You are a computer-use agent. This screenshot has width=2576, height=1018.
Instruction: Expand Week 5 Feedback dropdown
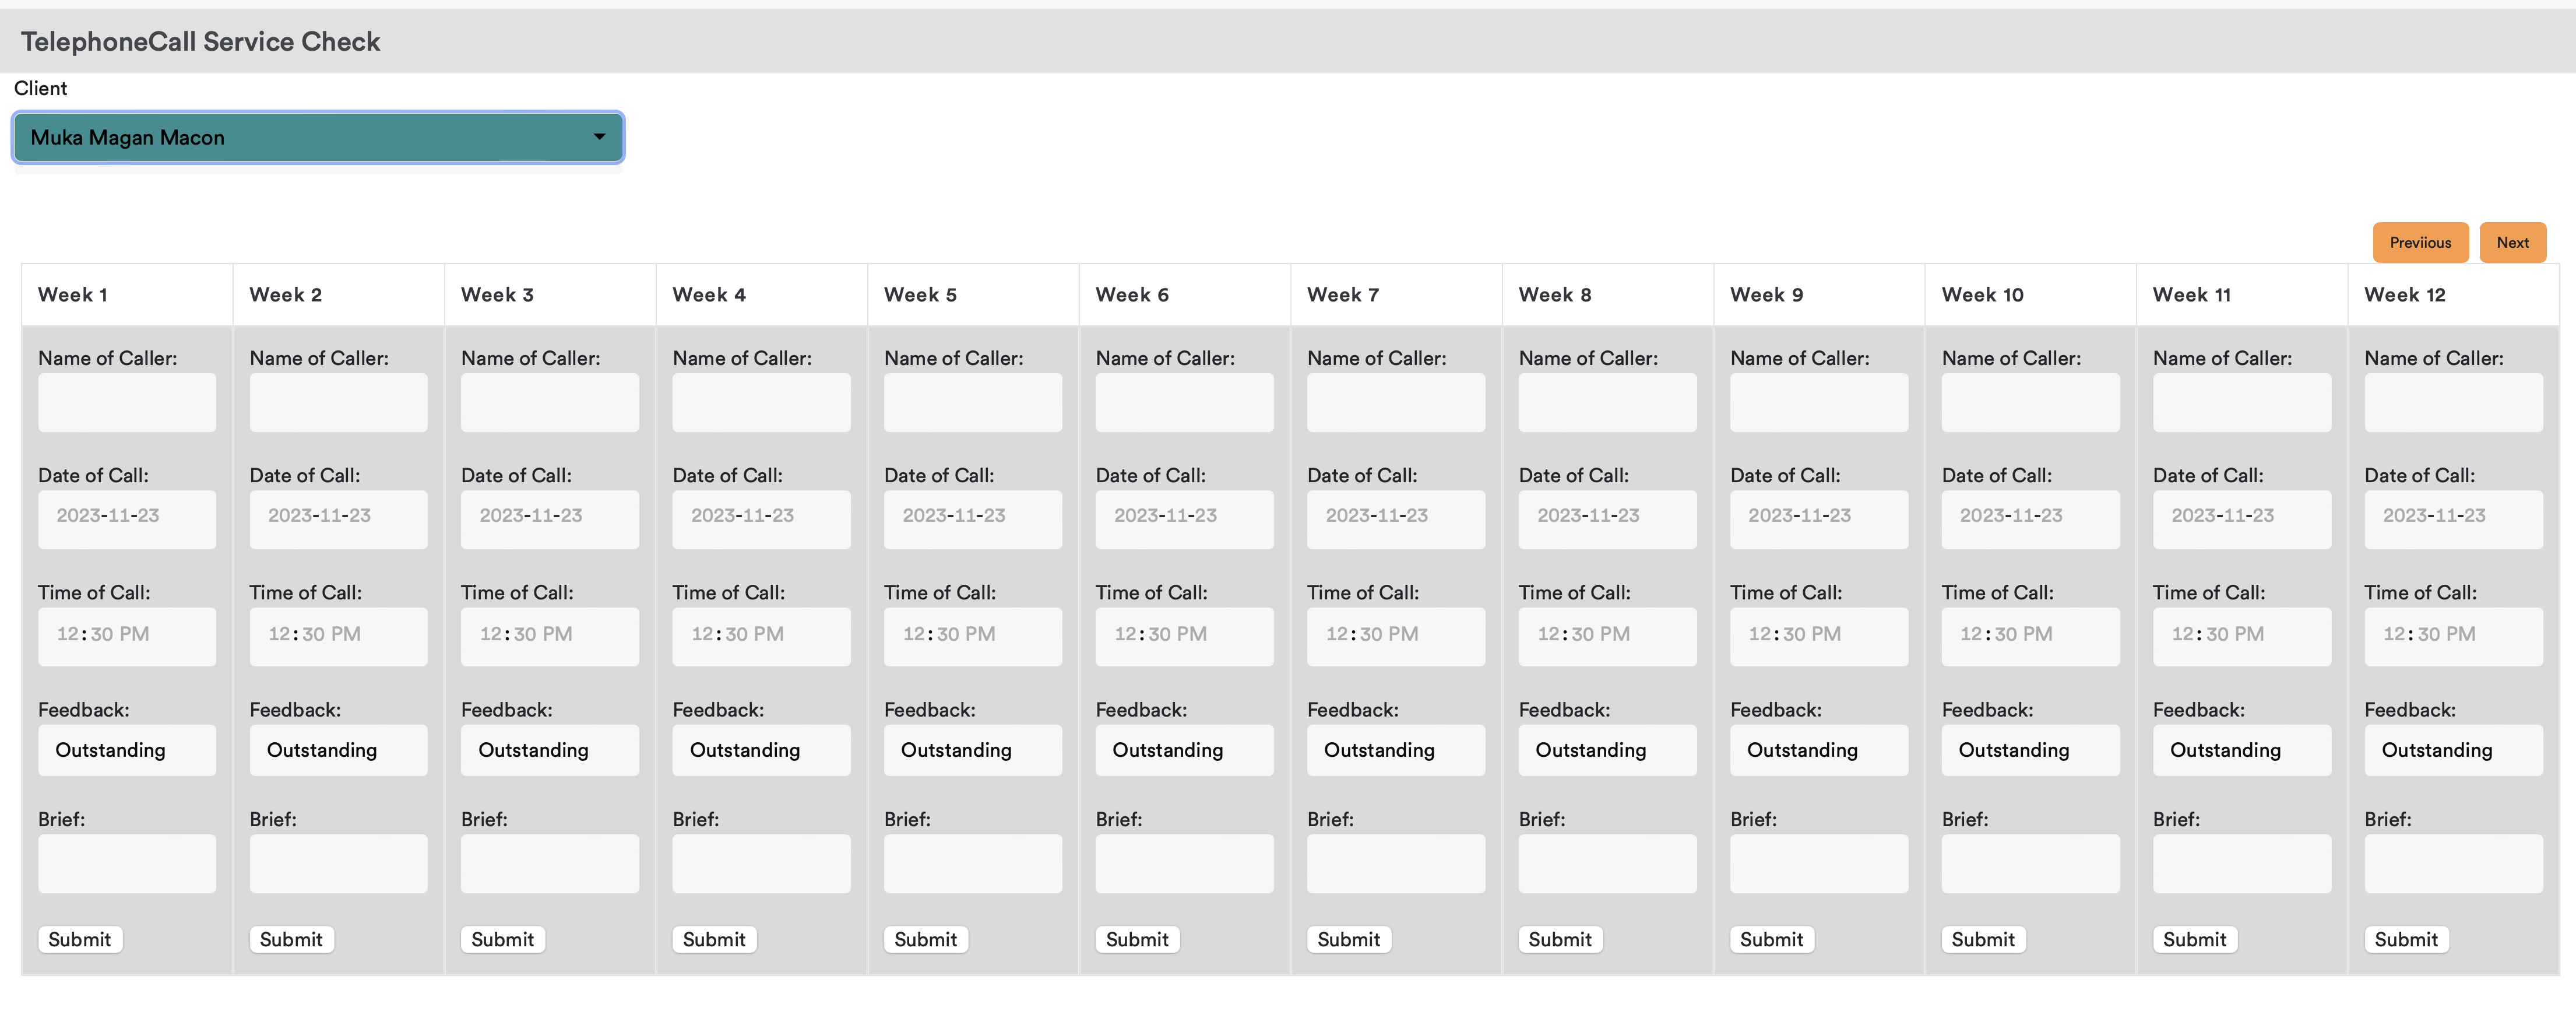(x=972, y=750)
